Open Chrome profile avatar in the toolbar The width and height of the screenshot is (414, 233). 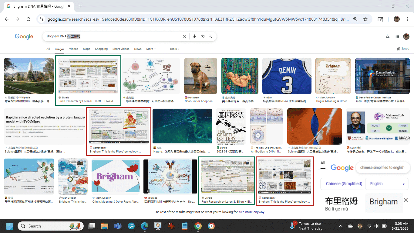tap(397, 19)
